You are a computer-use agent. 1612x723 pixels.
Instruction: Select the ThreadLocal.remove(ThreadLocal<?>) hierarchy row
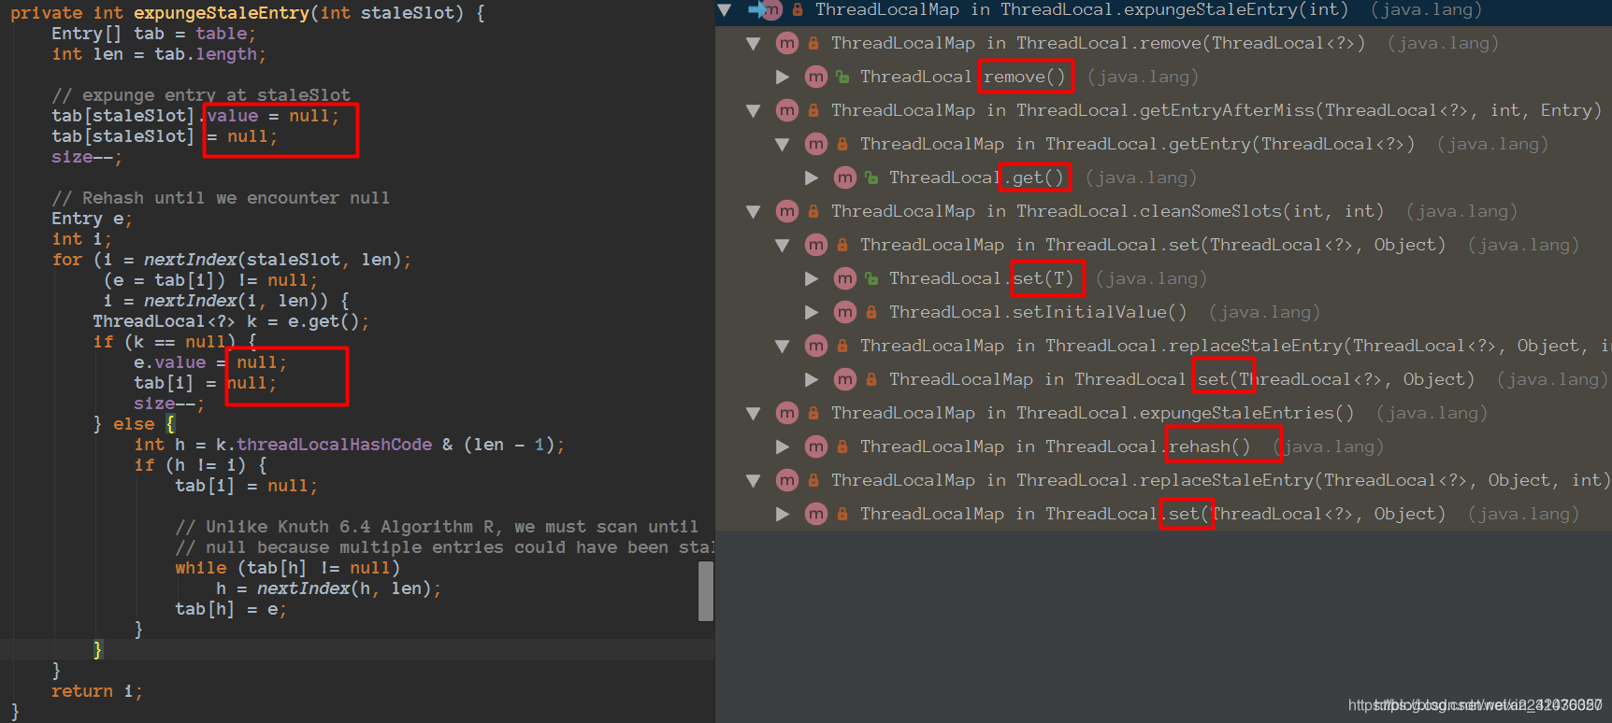[x=1163, y=43]
